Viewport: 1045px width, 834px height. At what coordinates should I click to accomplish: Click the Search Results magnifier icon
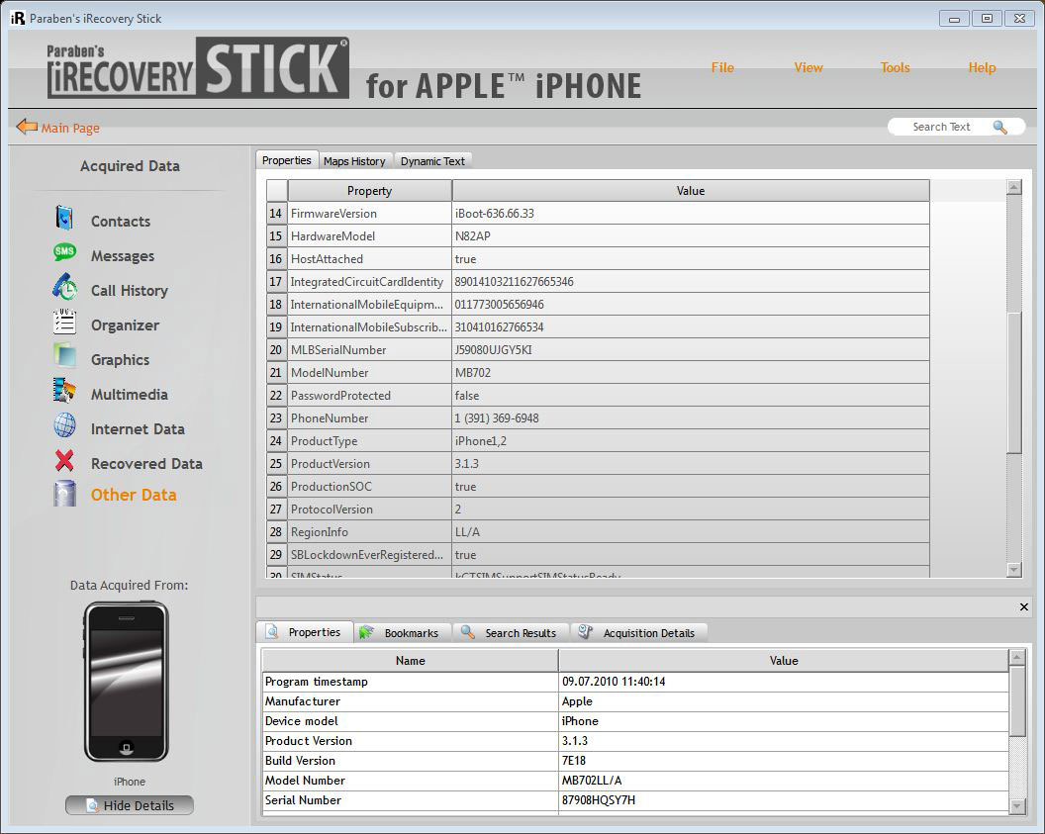[x=468, y=631]
